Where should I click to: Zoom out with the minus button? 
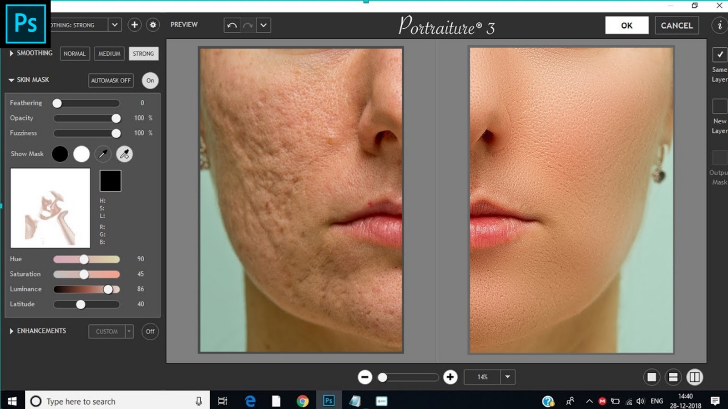click(365, 377)
